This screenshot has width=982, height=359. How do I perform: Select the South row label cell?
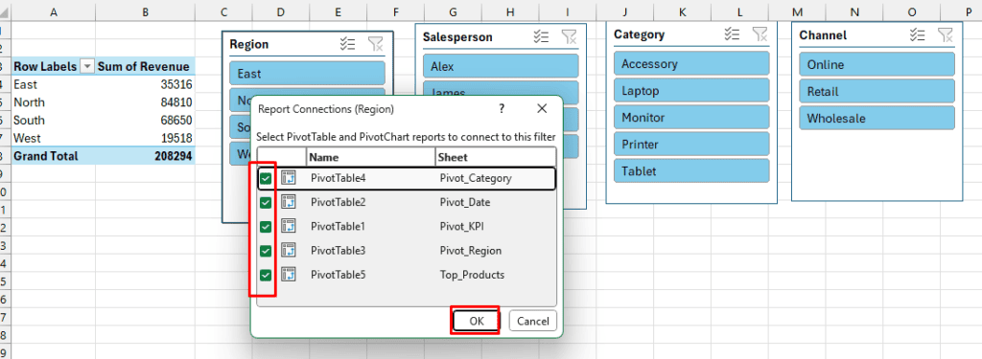pyautogui.click(x=54, y=120)
